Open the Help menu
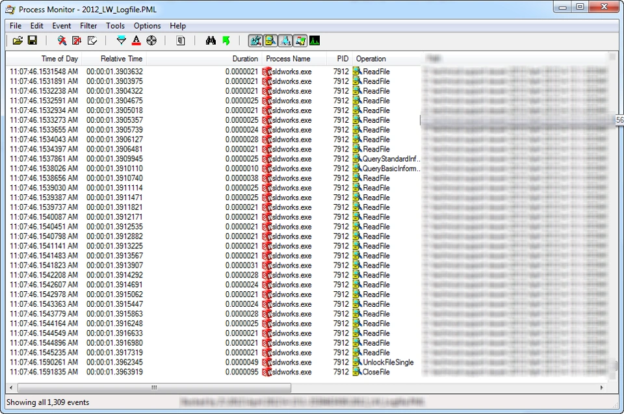The height and width of the screenshot is (414, 624). pyautogui.click(x=178, y=26)
